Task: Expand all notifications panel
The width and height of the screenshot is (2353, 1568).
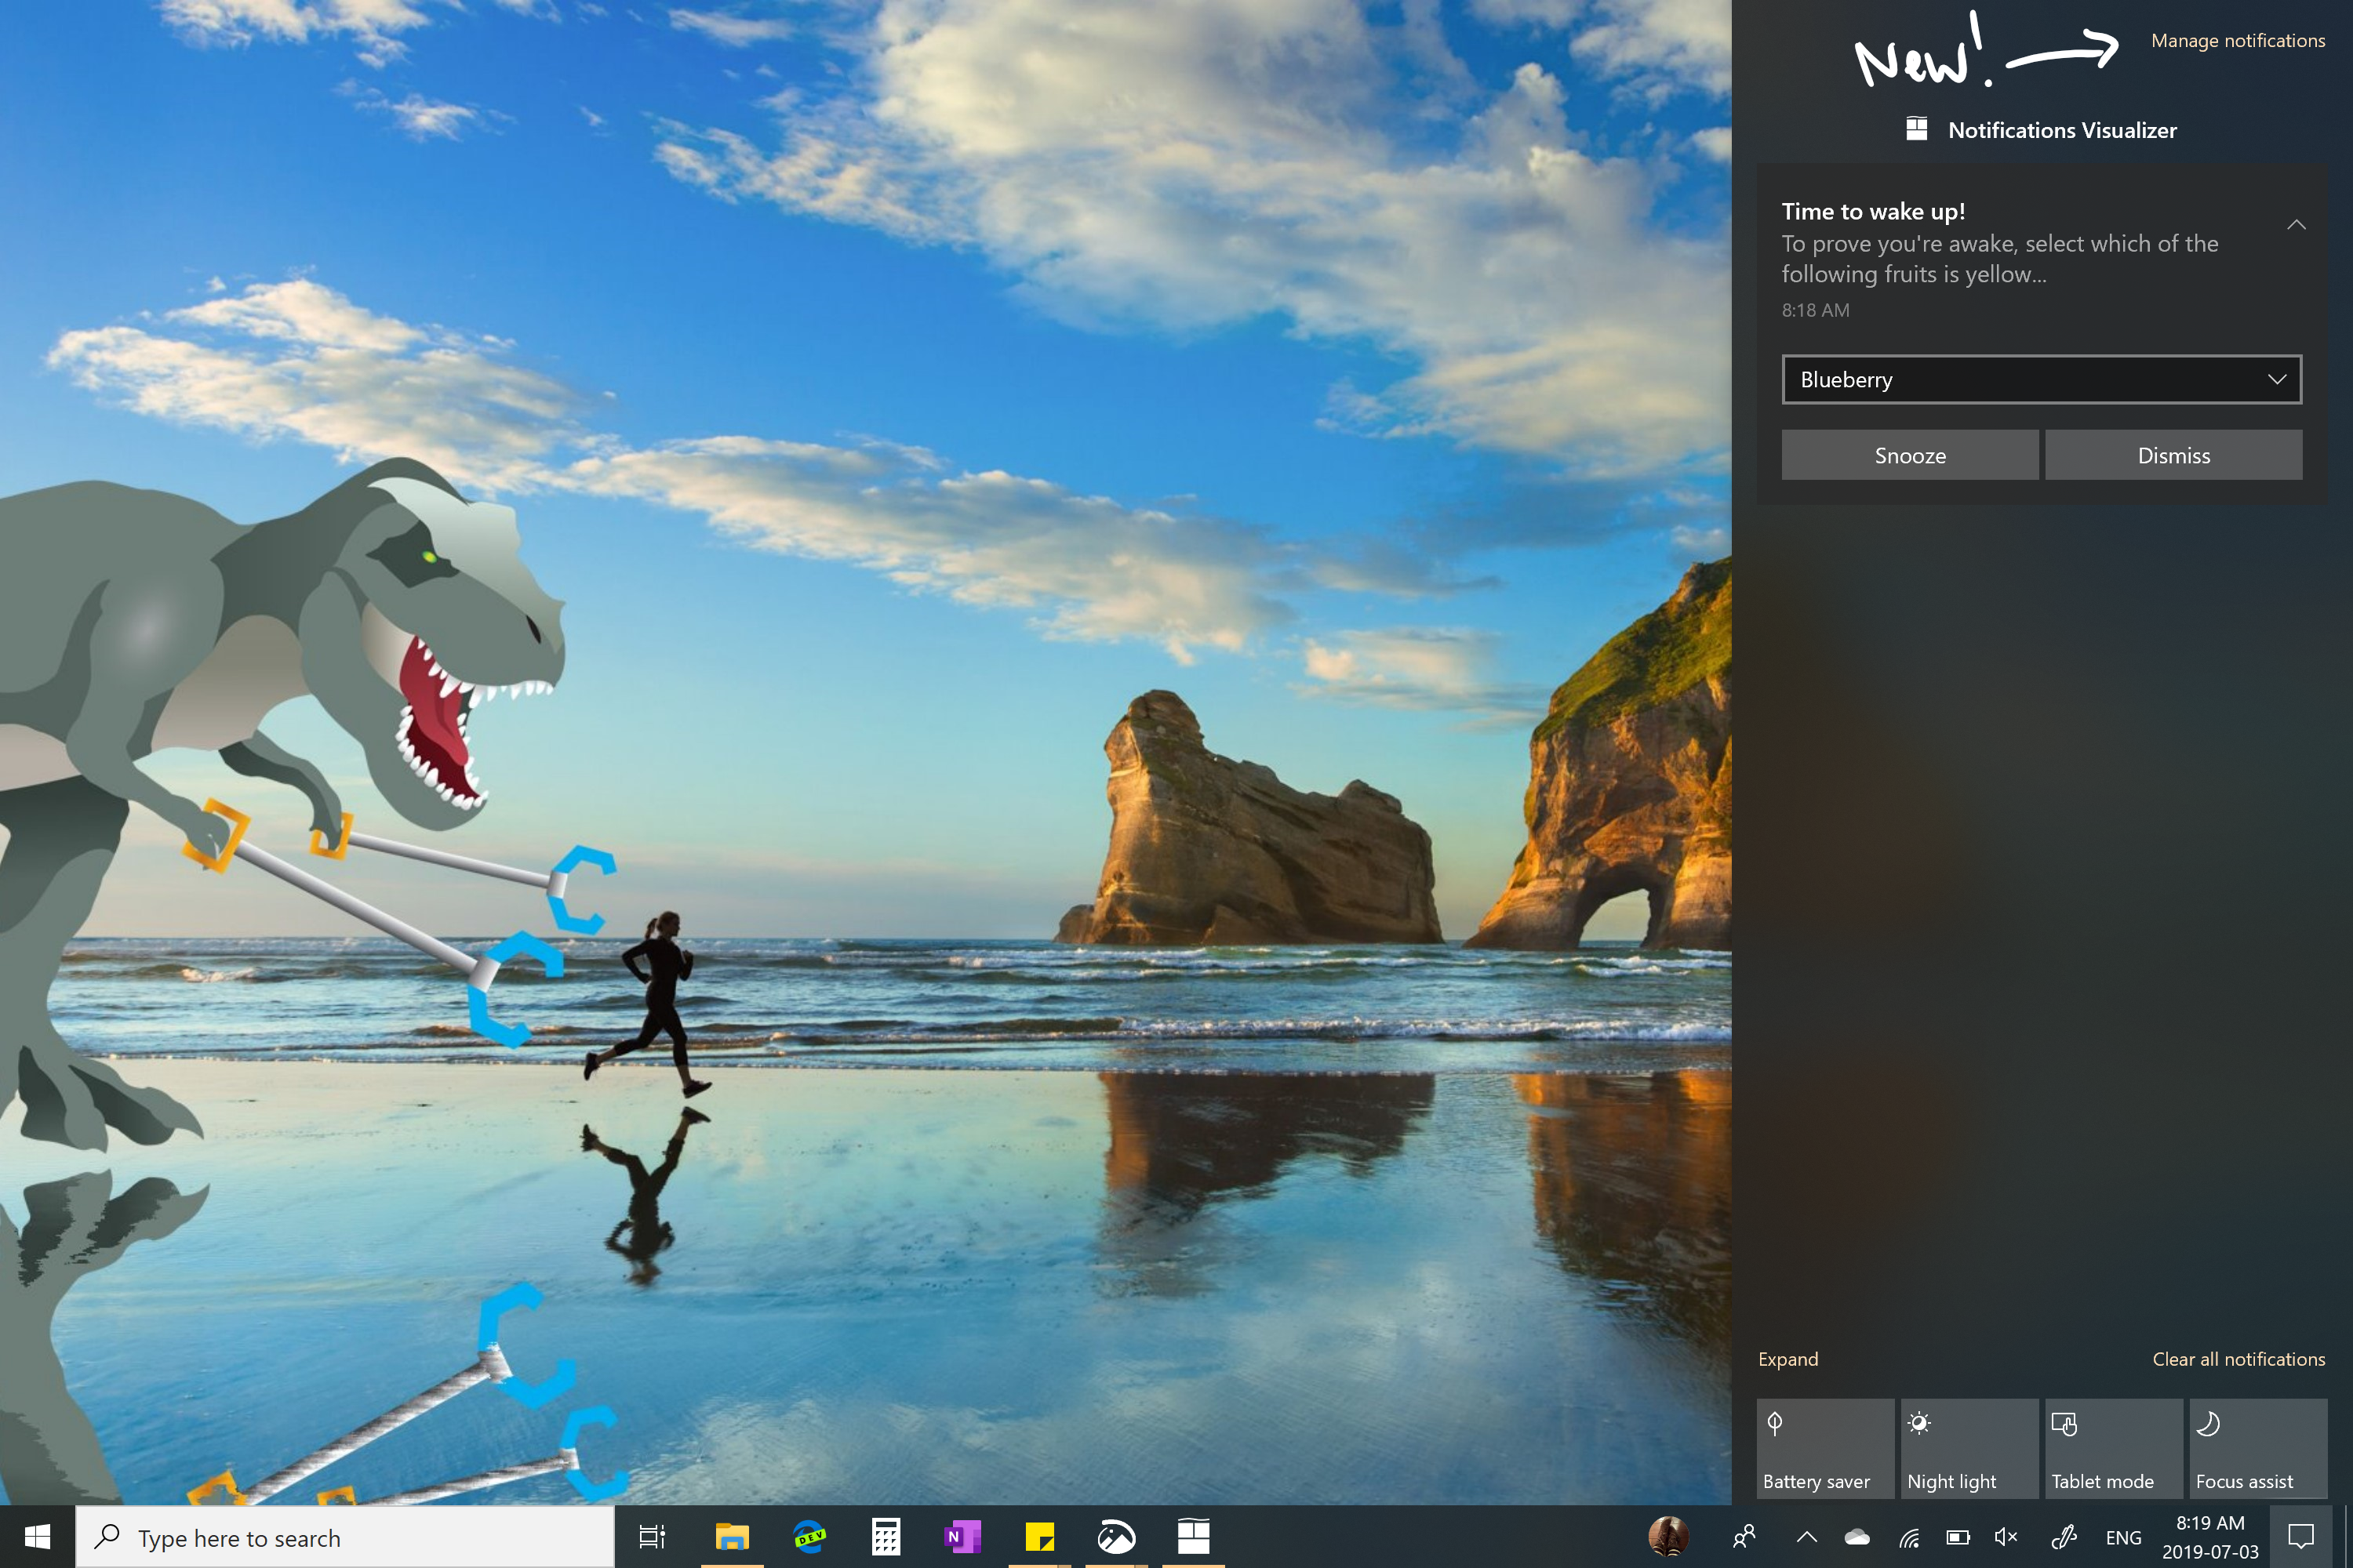Action: click(x=1791, y=1359)
